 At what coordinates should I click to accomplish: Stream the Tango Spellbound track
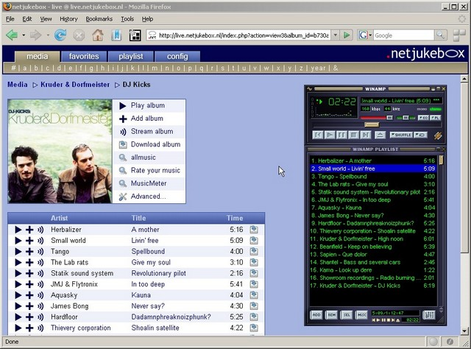point(40,252)
